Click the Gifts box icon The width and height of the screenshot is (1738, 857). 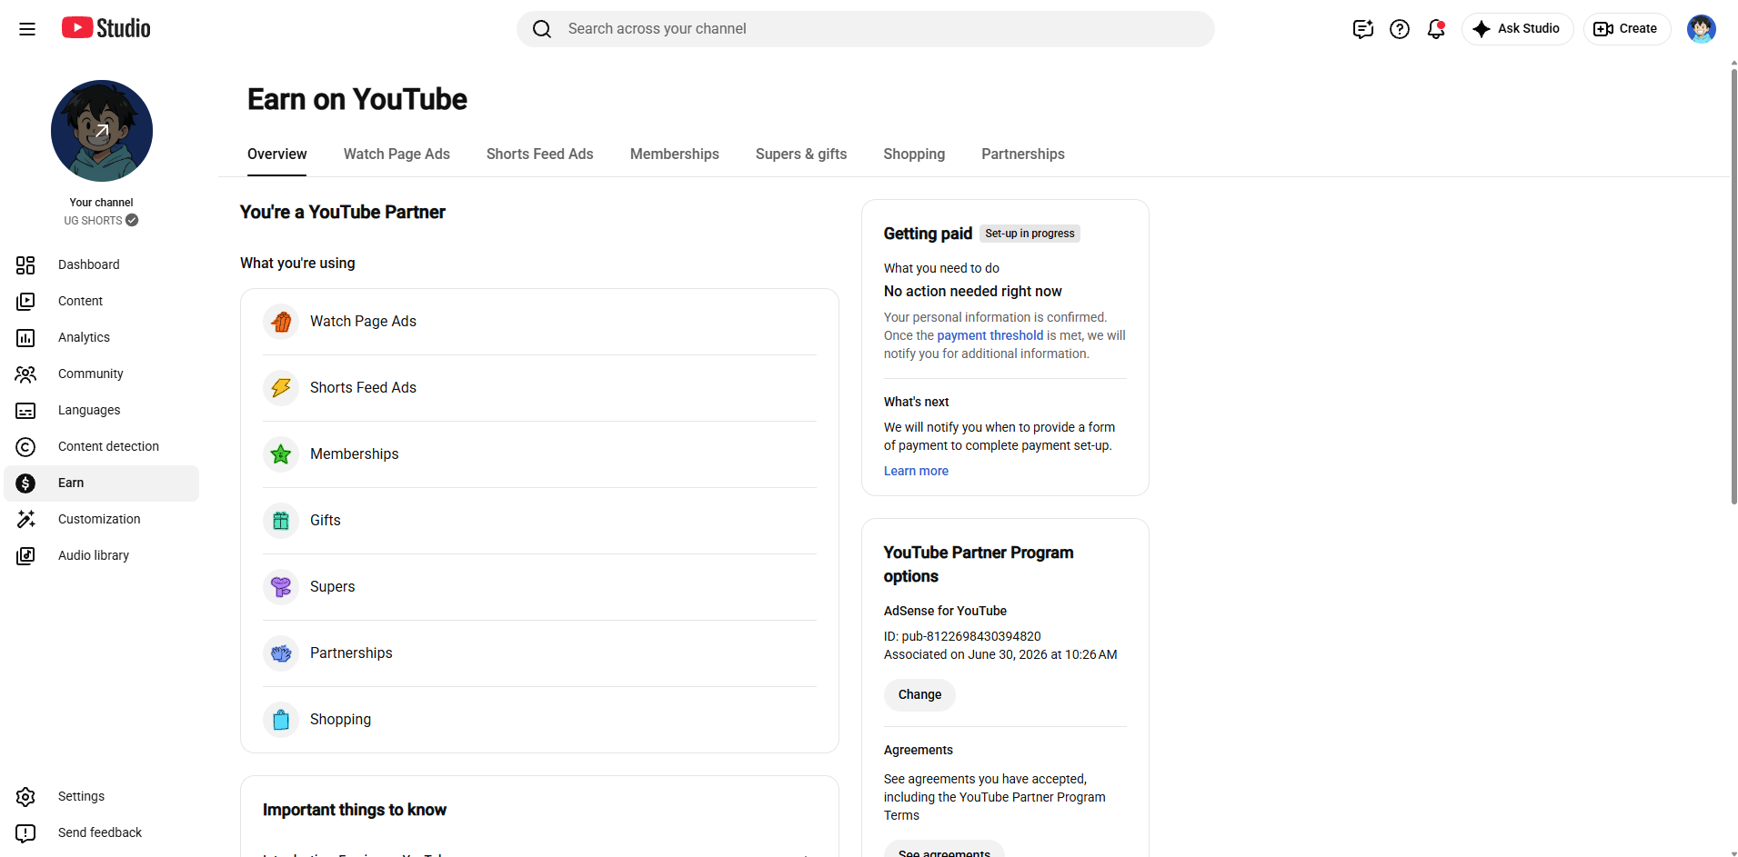pos(281,521)
